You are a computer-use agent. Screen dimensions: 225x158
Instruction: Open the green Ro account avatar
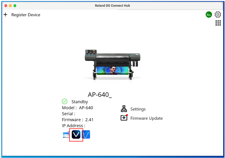point(209,15)
